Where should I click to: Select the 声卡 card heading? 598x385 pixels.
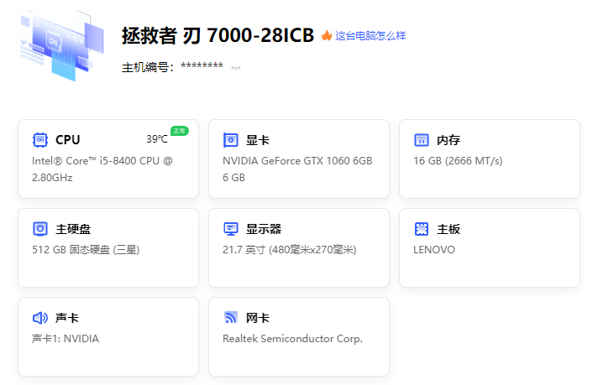coord(67,318)
